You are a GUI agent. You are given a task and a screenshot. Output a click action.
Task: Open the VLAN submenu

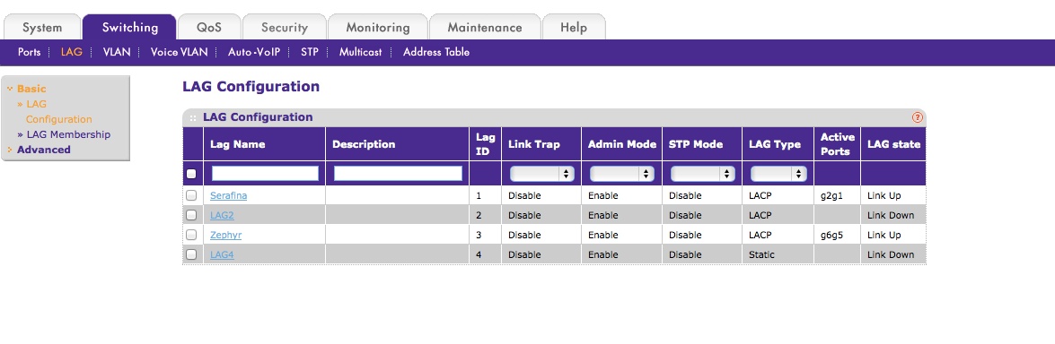tap(117, 52)
